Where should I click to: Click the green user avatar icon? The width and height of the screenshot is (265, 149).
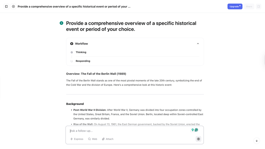pyautogui.click(x=62, y=23)
